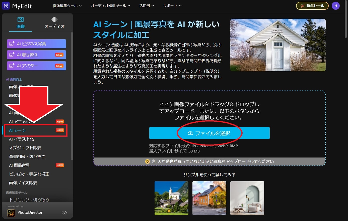Open the AI 着せ替え tool

[36, 55]
